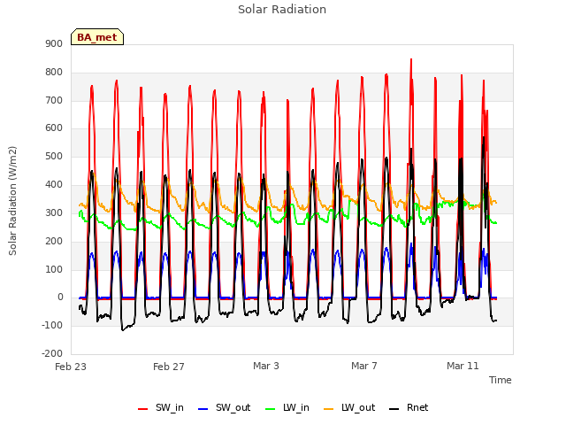Click the 400 y-axis tick label
The image size is (566, 425).
(54, 185)
